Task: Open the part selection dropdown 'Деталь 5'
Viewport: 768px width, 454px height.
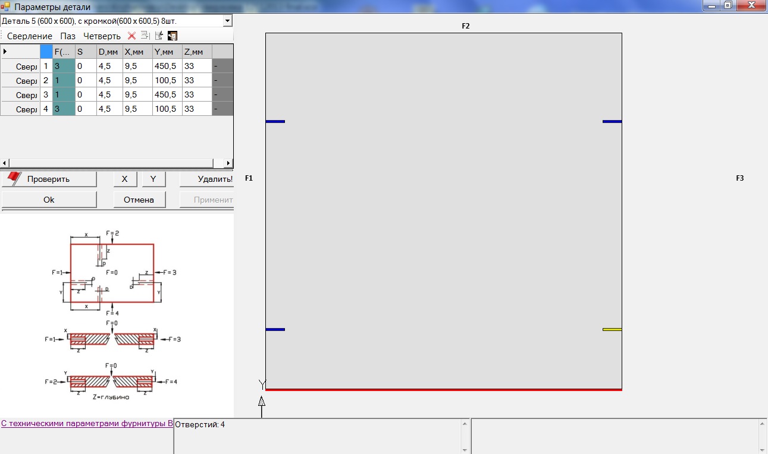Action: 227,21
